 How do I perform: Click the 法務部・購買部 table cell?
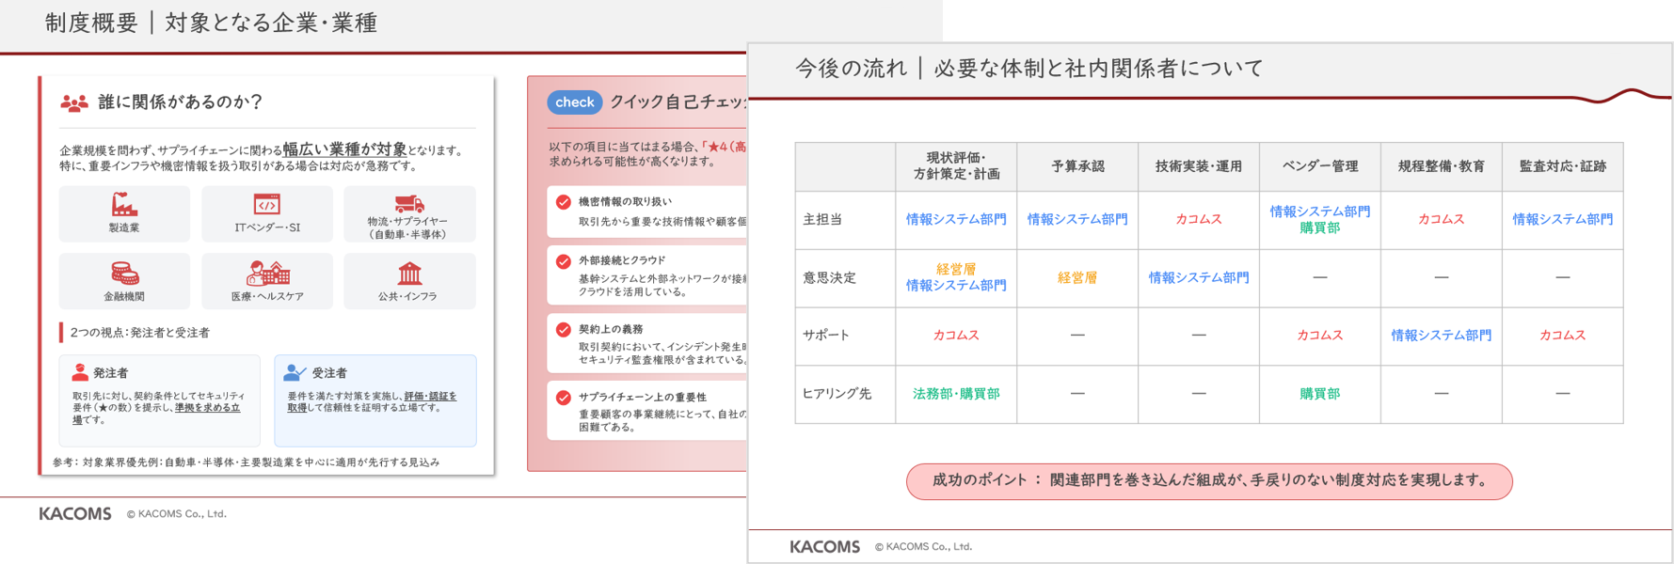[x=956, y=394]
